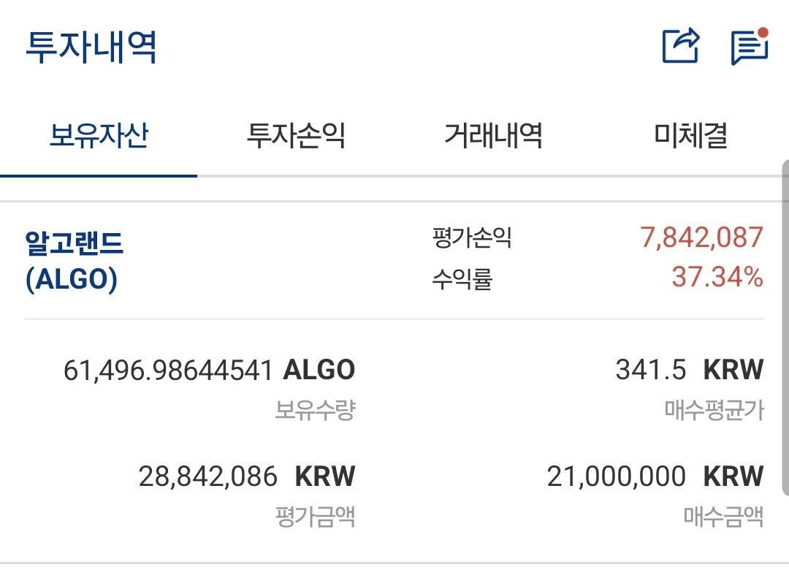The image size is (789, 578).
Task: Click the 수익률 label
Action: tap(462, 279)
